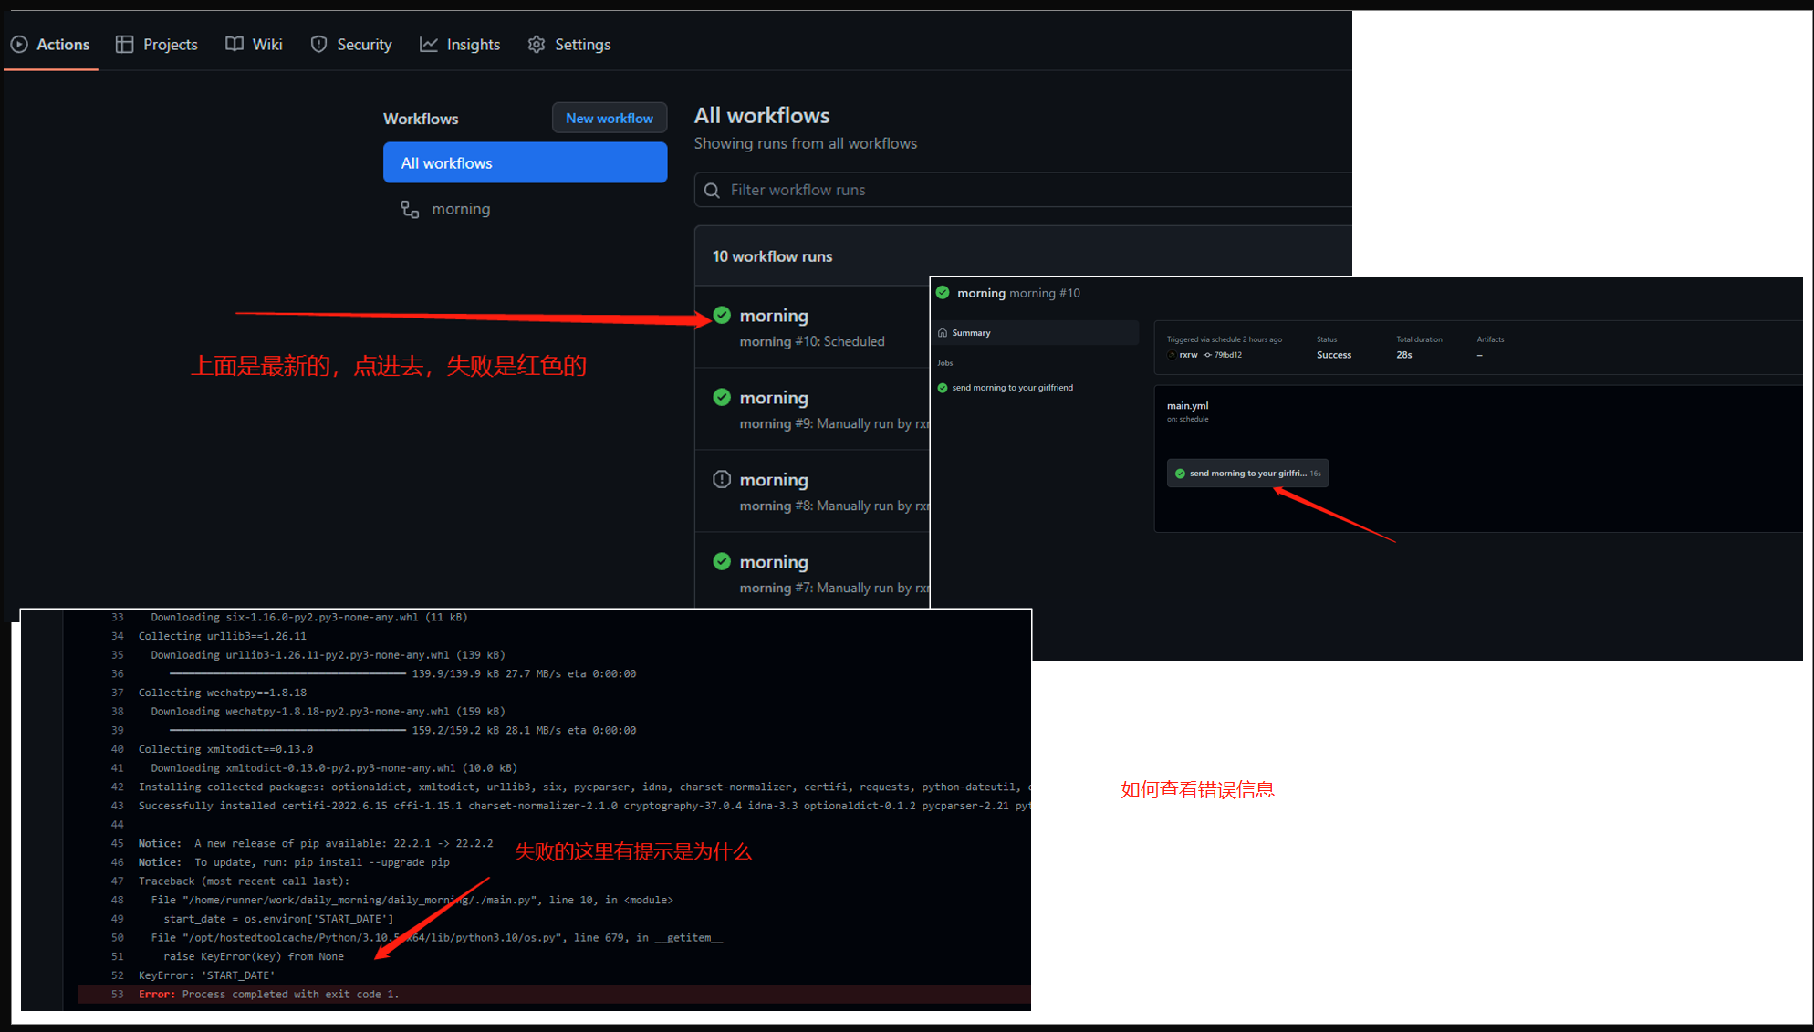Click the workflow icon beside morning in sidebar
This screenshot has height=1032, width=1814.
pos(409,209)
